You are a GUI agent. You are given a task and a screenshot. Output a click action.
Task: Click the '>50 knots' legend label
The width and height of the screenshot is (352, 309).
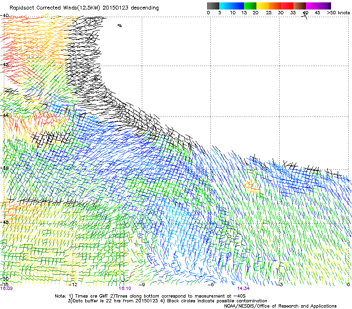[x=338, y=13]
